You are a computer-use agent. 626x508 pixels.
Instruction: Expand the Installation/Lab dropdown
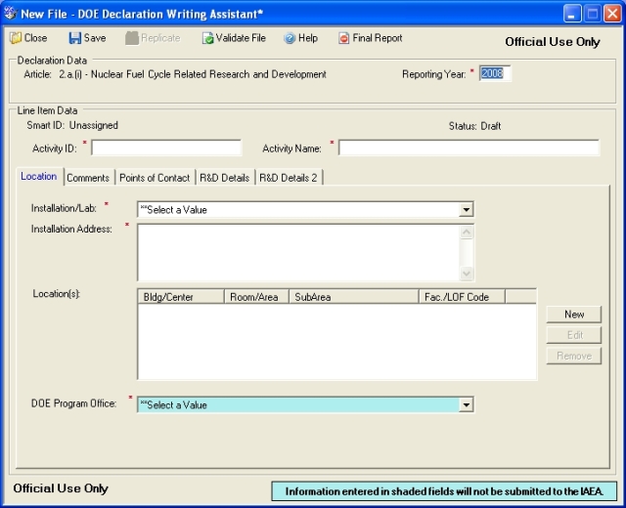(466, 210)
